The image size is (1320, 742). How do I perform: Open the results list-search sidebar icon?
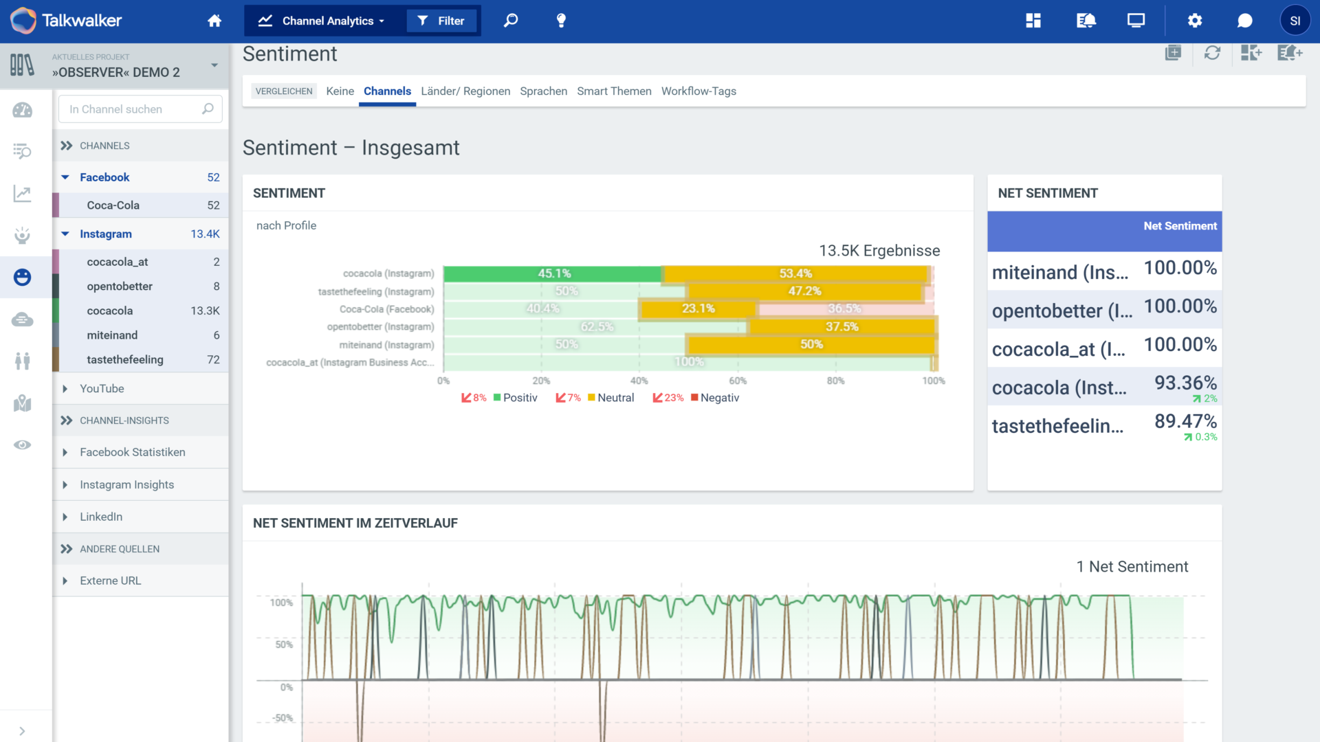[x=23, y=151]
